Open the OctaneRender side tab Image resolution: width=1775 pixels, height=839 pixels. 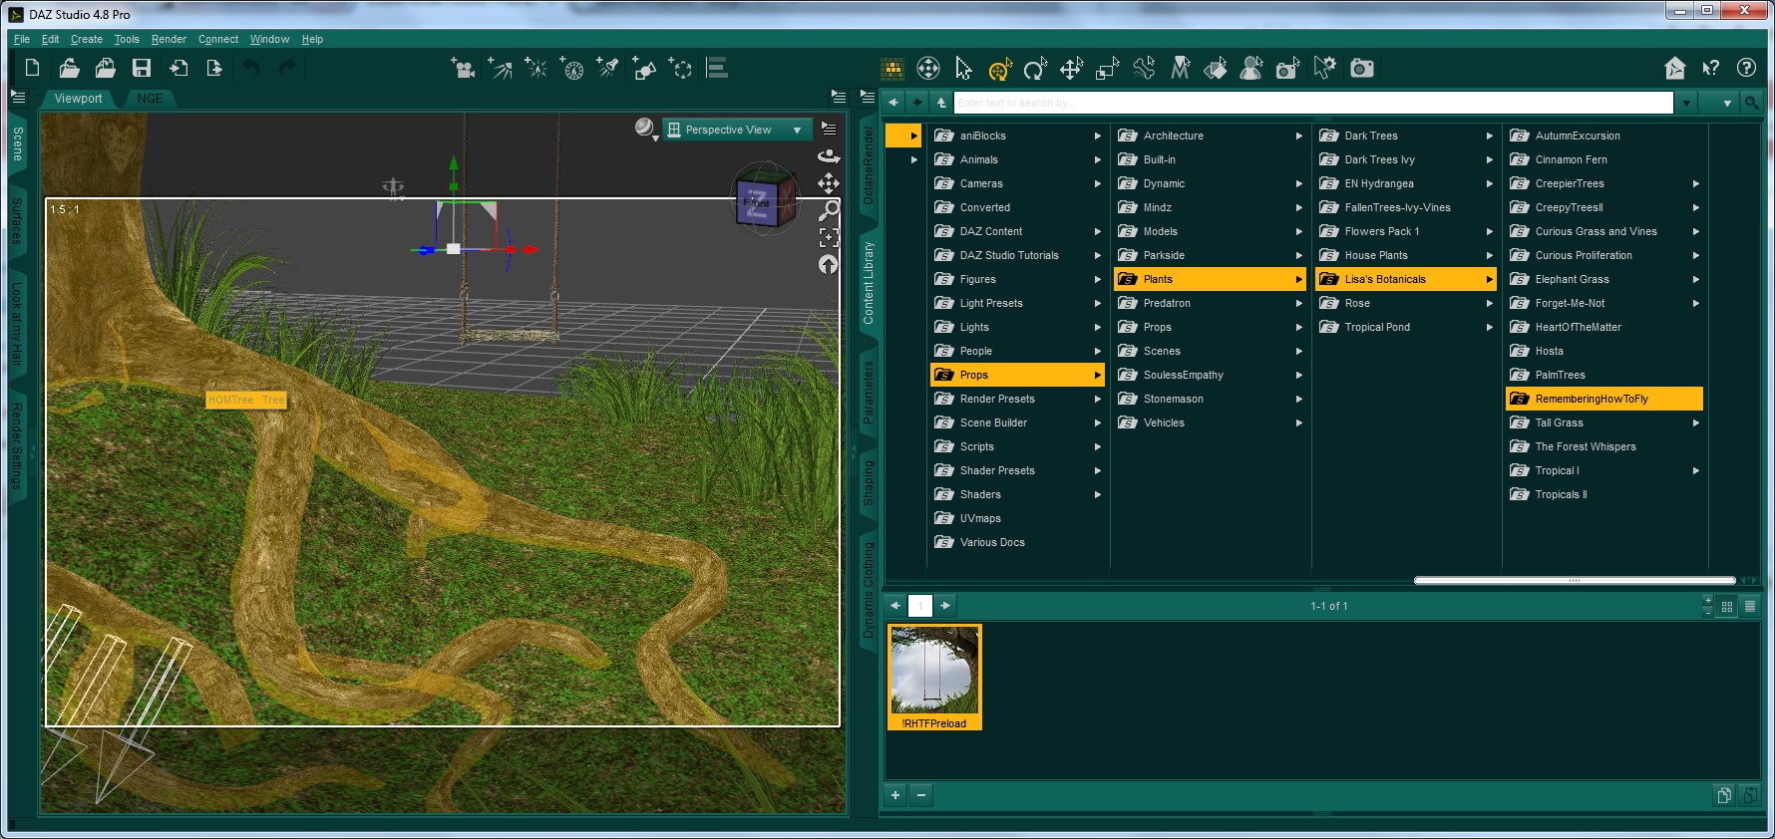coord(868,165)
